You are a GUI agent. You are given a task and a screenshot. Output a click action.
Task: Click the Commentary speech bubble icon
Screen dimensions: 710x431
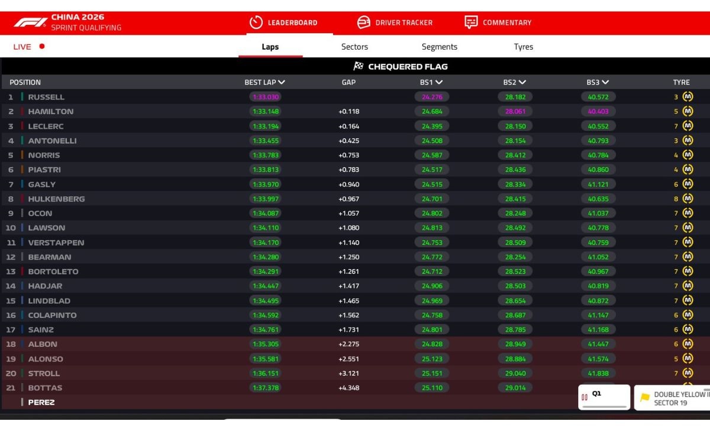click(x=471, y=22)
